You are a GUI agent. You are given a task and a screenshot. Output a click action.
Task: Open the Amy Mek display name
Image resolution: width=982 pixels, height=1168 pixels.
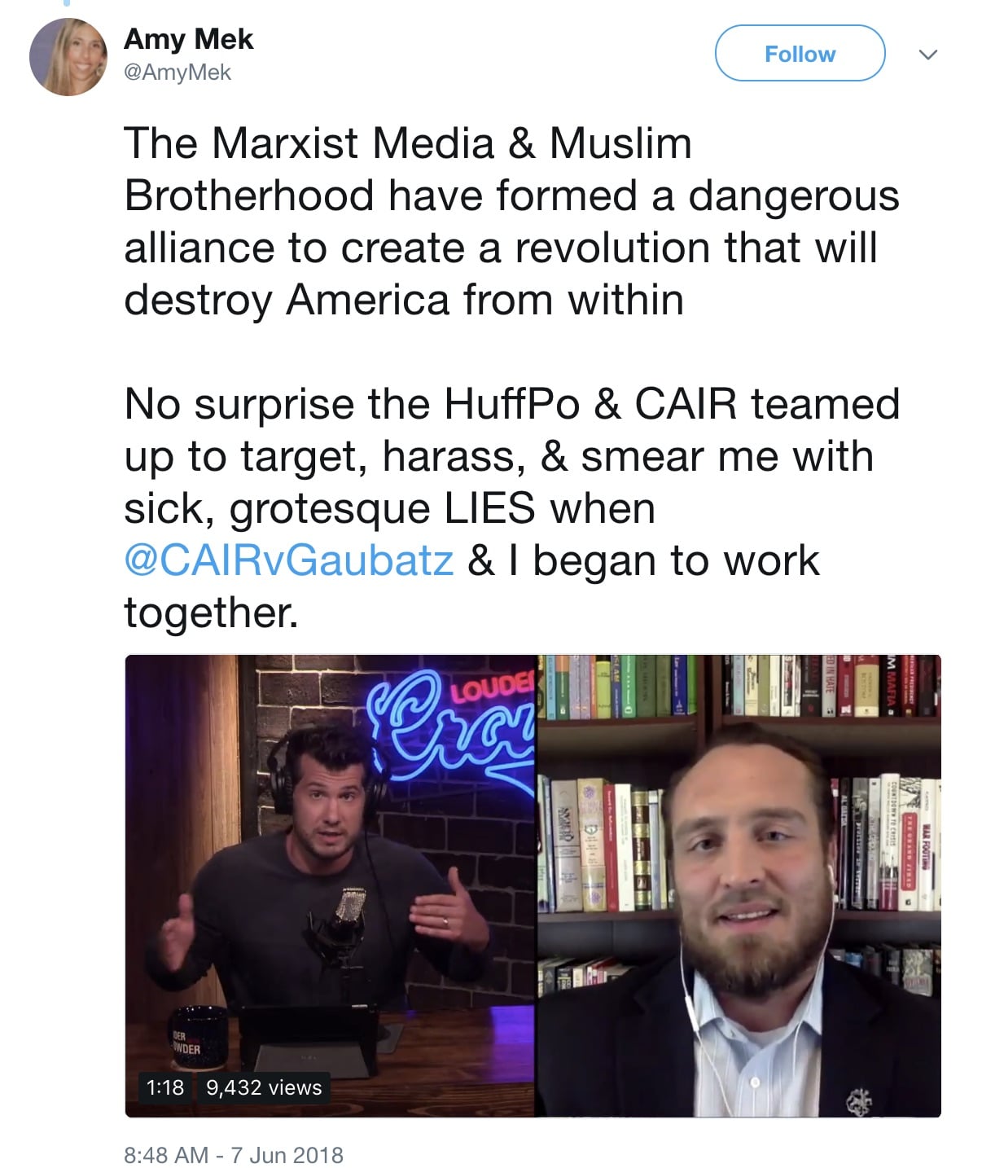tap(188, 38)
